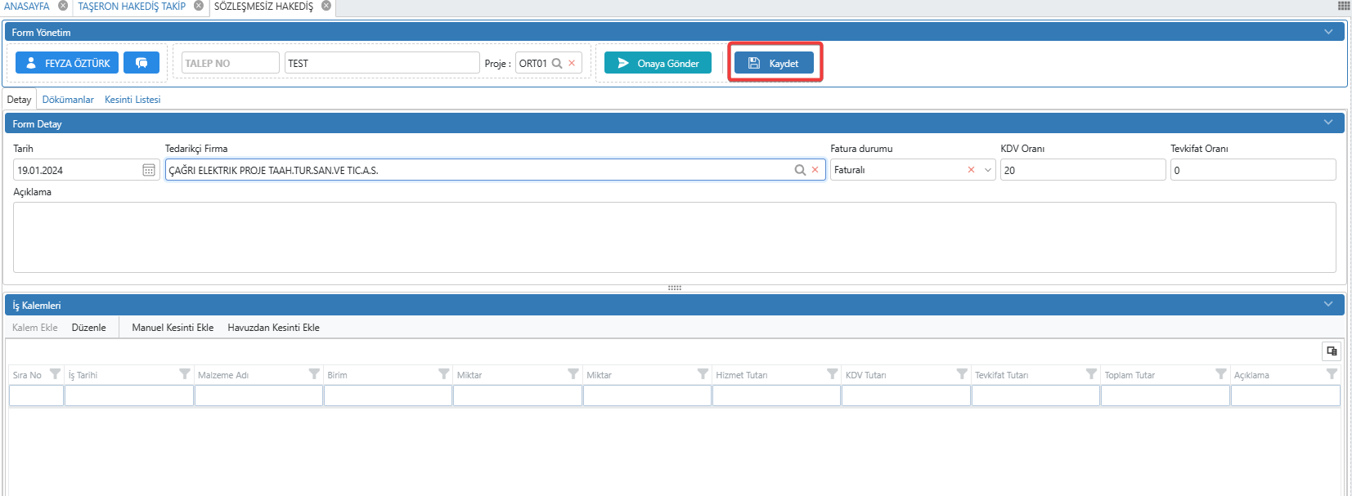Viewport: 1352px width, 496px height.
Task: Click the grid export icon above table
Action: 1332,351
